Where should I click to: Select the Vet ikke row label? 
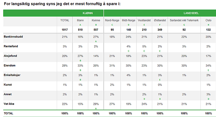tap(10, 104)
